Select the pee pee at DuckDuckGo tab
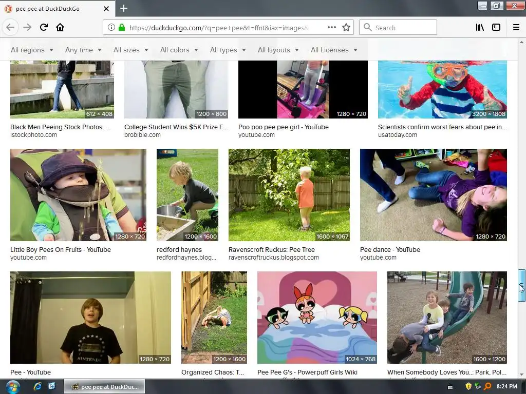The width and height of the screenshot is (526, 394). [58, 9]
